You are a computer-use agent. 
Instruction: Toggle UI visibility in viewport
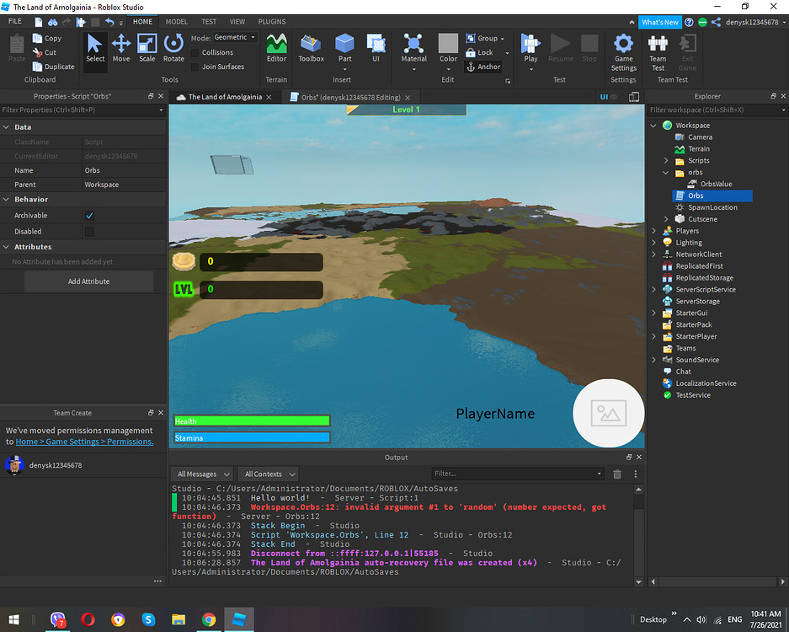(608, 97)
